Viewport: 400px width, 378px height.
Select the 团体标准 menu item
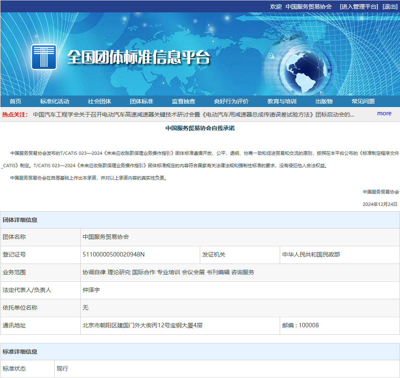[x=141, y=101]
